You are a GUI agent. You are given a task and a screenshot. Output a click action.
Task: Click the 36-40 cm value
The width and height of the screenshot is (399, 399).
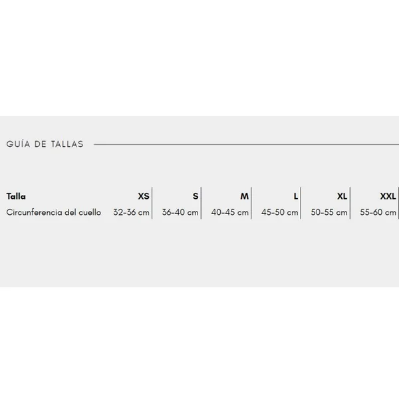pyautogui.click(x=180, y=212)
